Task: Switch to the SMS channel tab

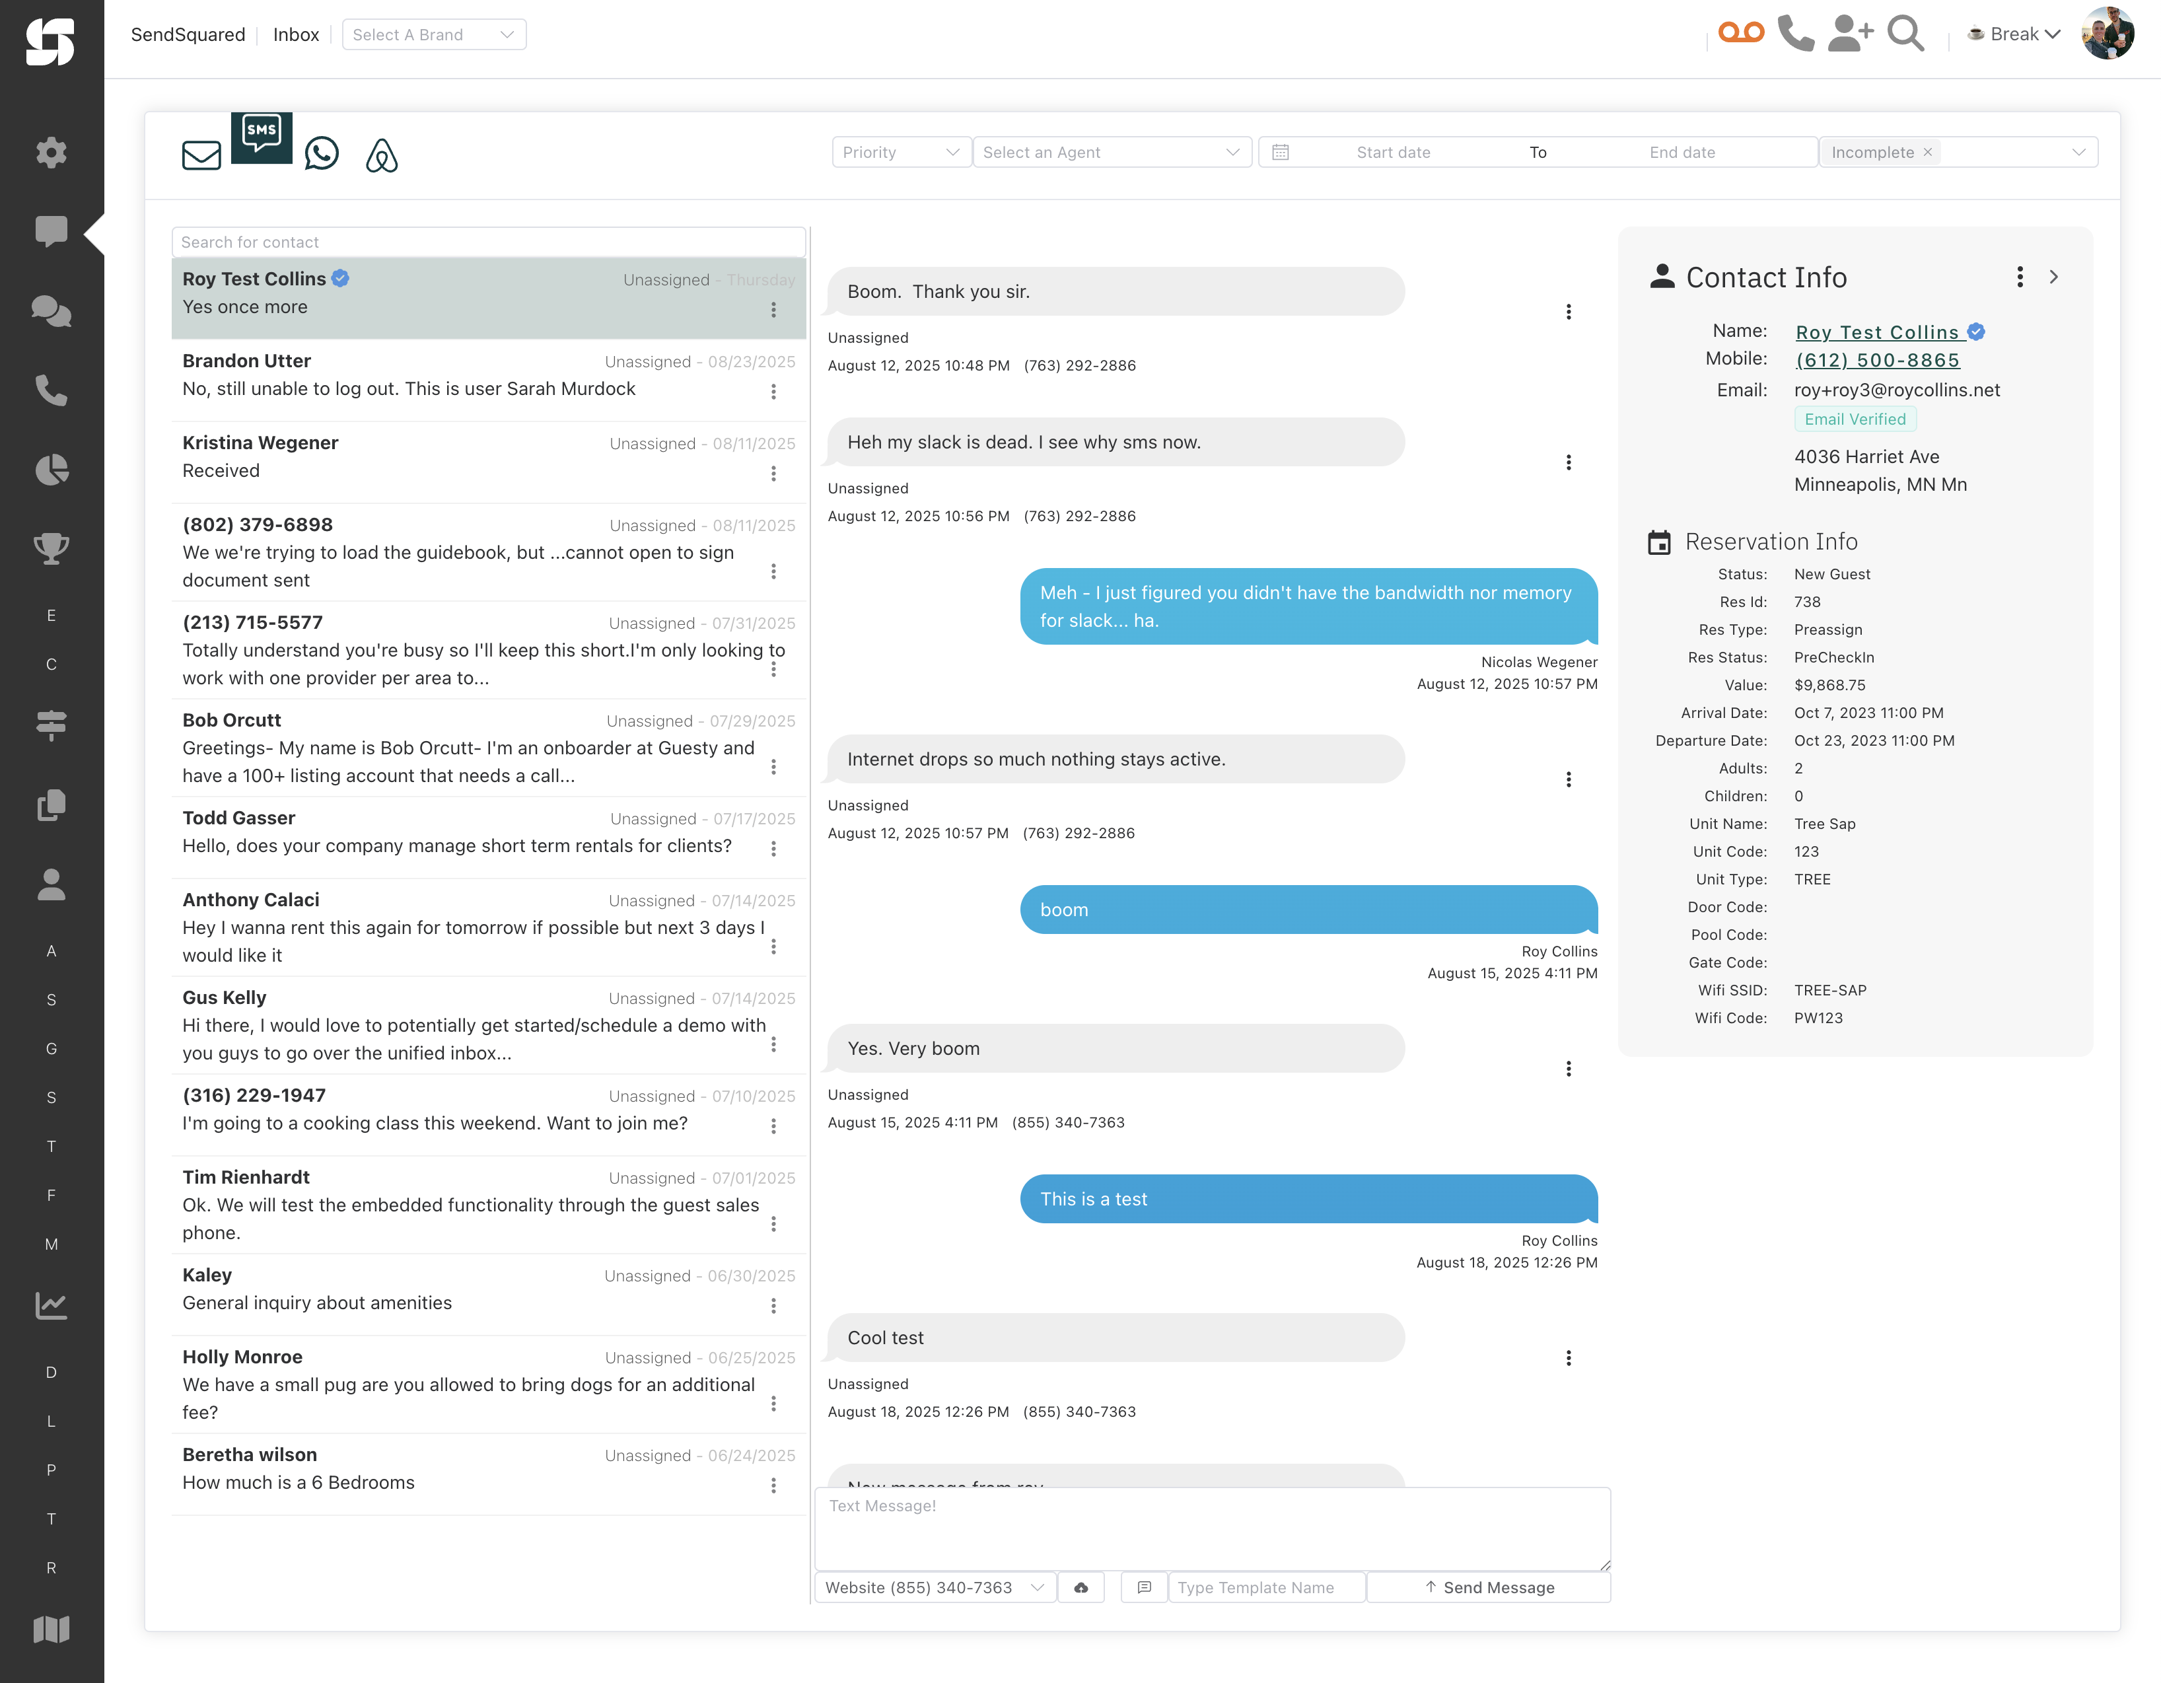Action: (x=262, y=137)
